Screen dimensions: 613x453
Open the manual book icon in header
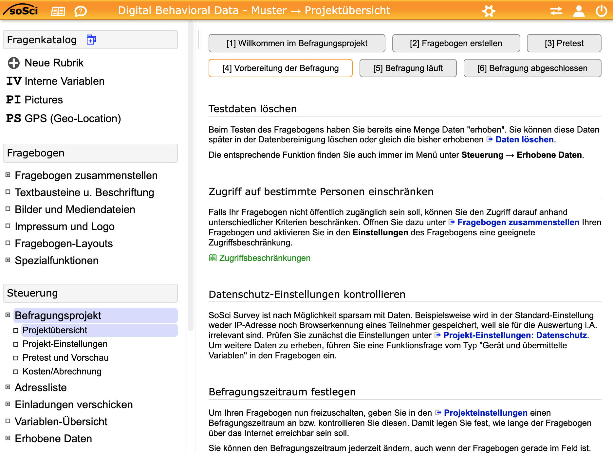(58, 11)
